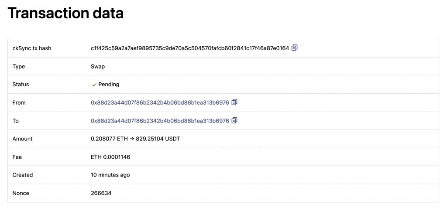Click the Pending status checkmark icon
Screen dimensions: 447x211
coord(94,85)
